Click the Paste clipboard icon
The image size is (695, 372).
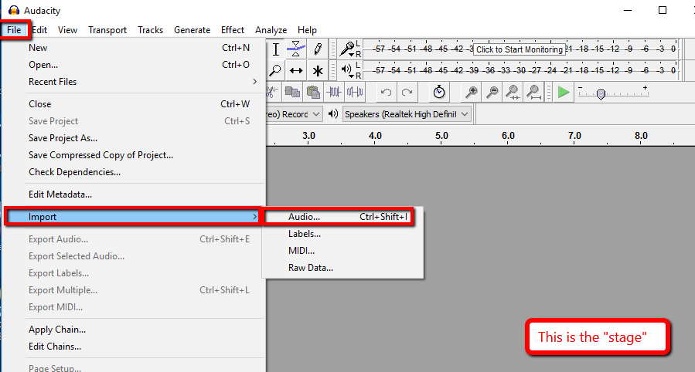point(313,92)
